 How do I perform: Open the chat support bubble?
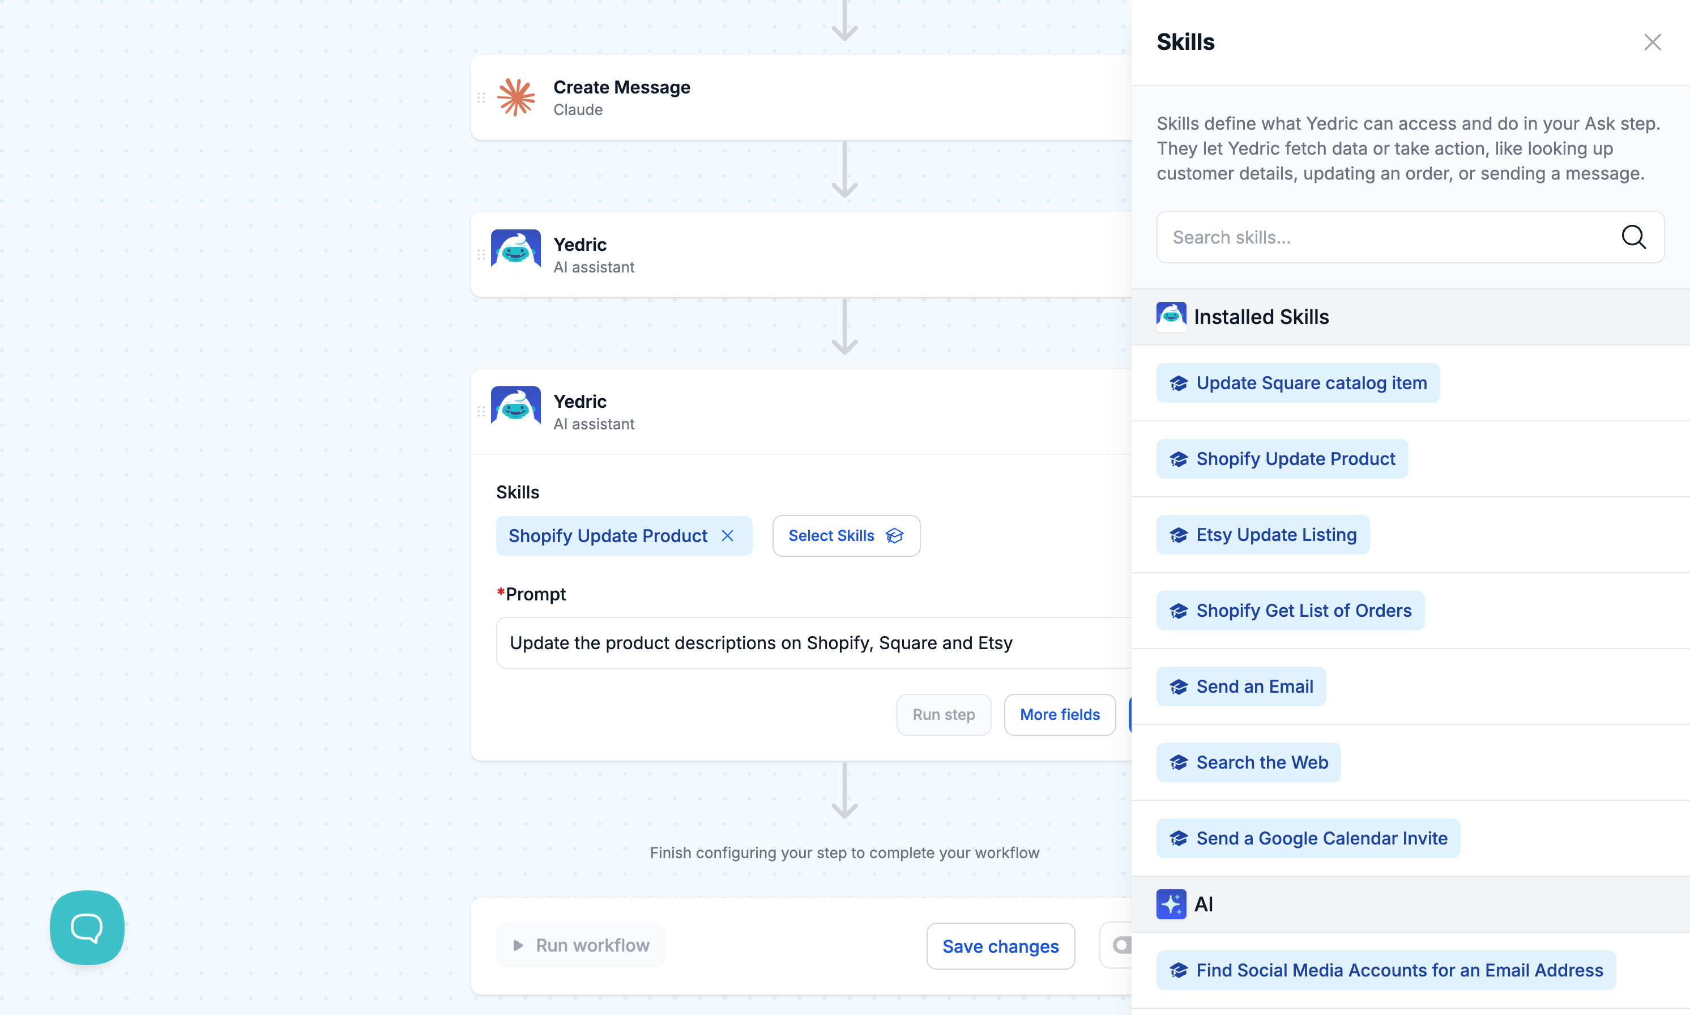[x=87, y=927]
